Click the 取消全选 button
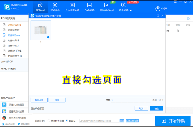193x127 pixels. coord(39,100)
